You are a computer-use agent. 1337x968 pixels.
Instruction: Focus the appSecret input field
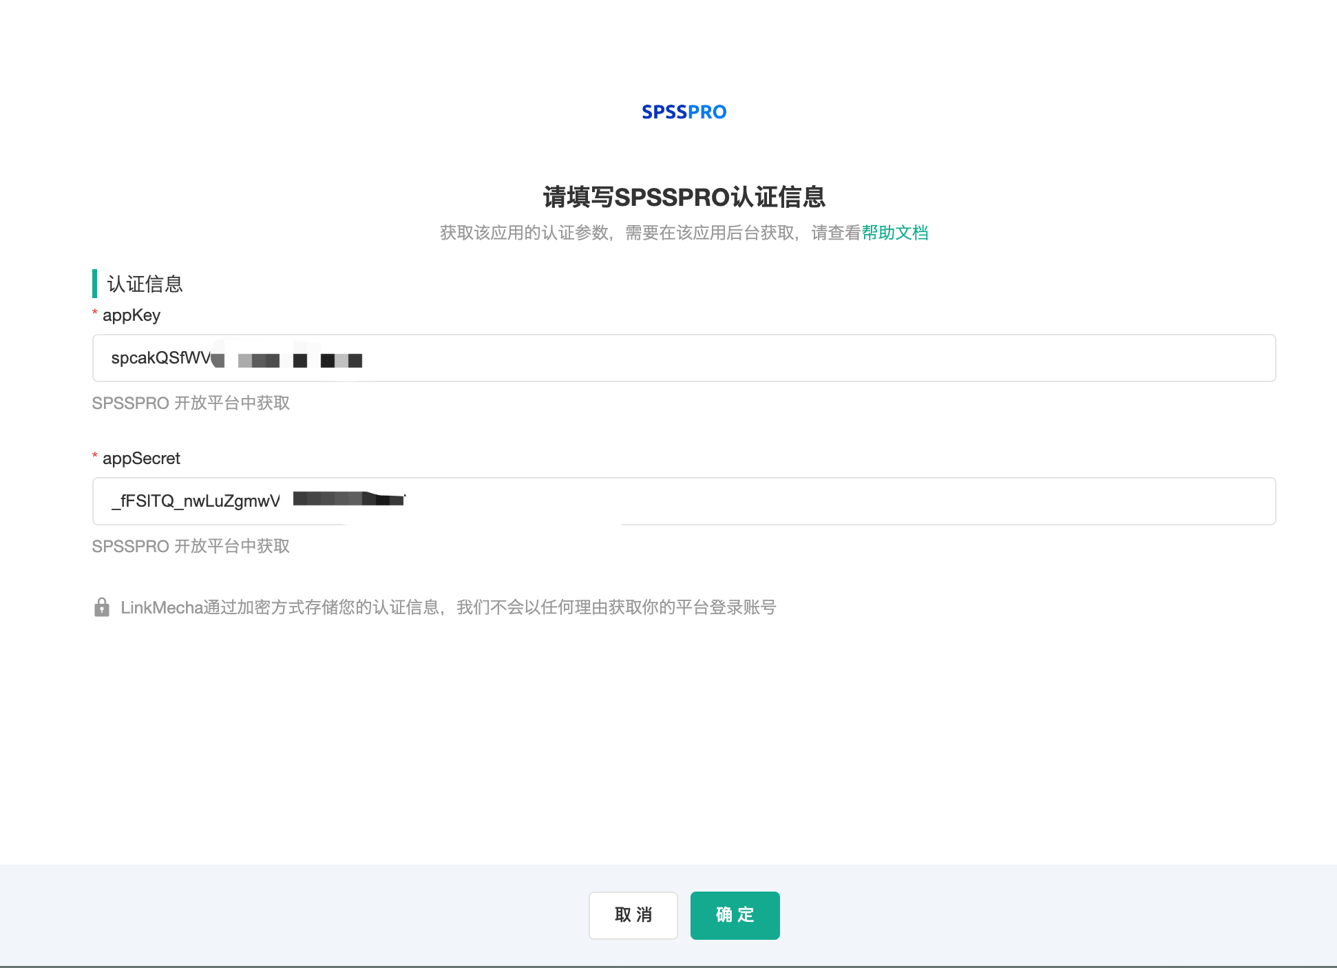coord(684,501)
